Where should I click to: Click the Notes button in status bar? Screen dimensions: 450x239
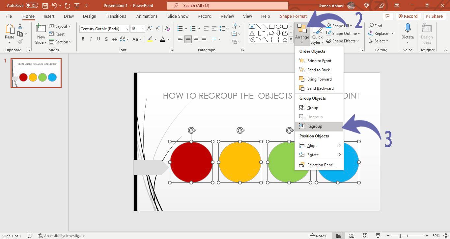click(x=318, y=236)
